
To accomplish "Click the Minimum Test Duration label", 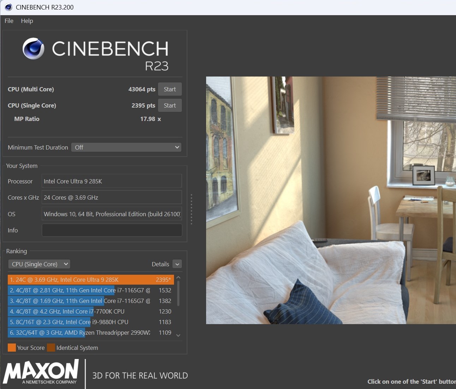I will 38,147.
